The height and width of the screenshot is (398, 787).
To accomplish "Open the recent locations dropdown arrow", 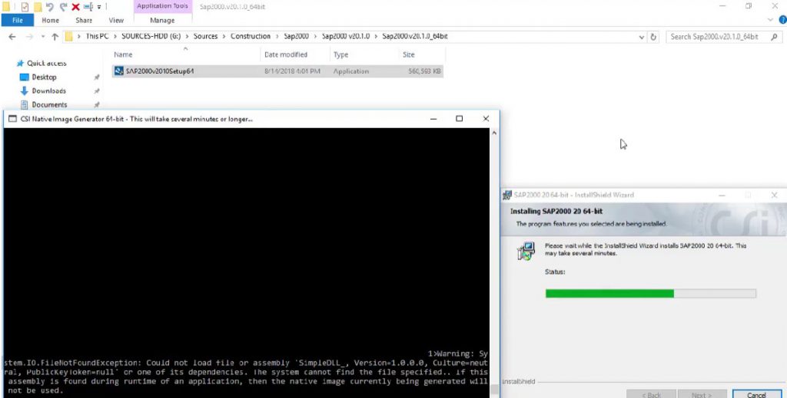I will [42, 36].
